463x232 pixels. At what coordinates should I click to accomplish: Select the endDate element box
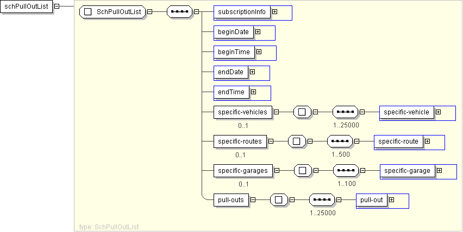(230, 72)
